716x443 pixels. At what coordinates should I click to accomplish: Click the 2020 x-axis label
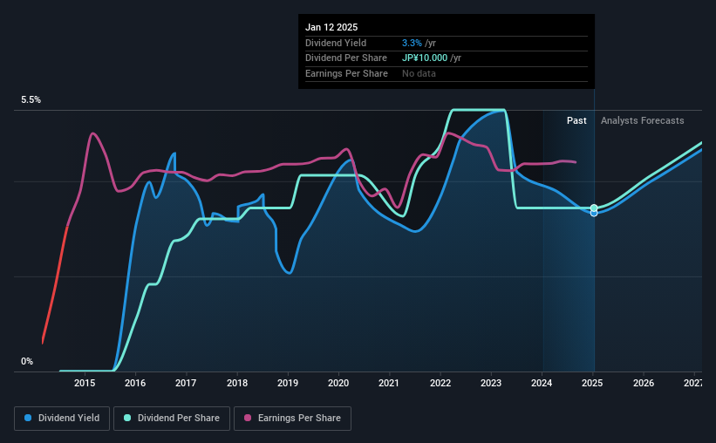click(x=338, y=383)
